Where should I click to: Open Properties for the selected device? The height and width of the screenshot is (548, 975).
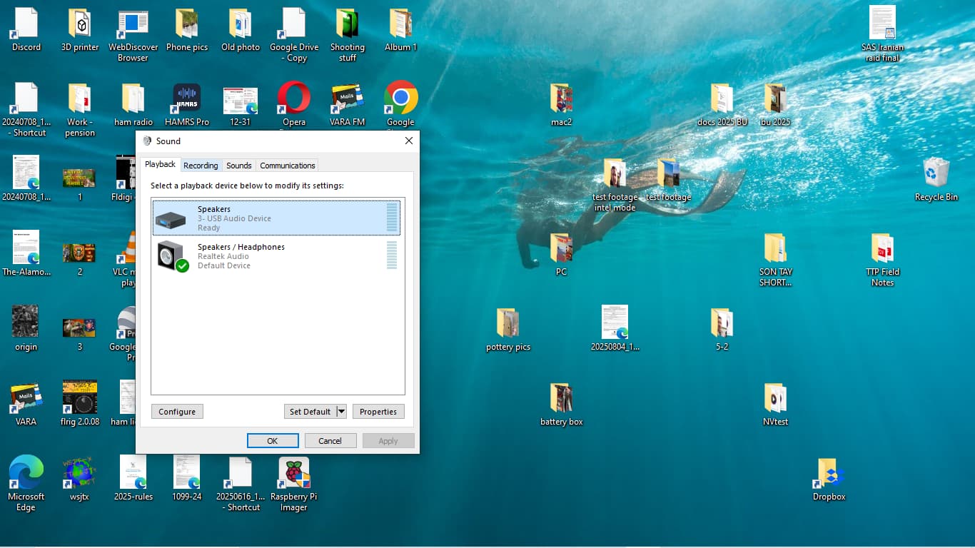[x=378, y=412]
